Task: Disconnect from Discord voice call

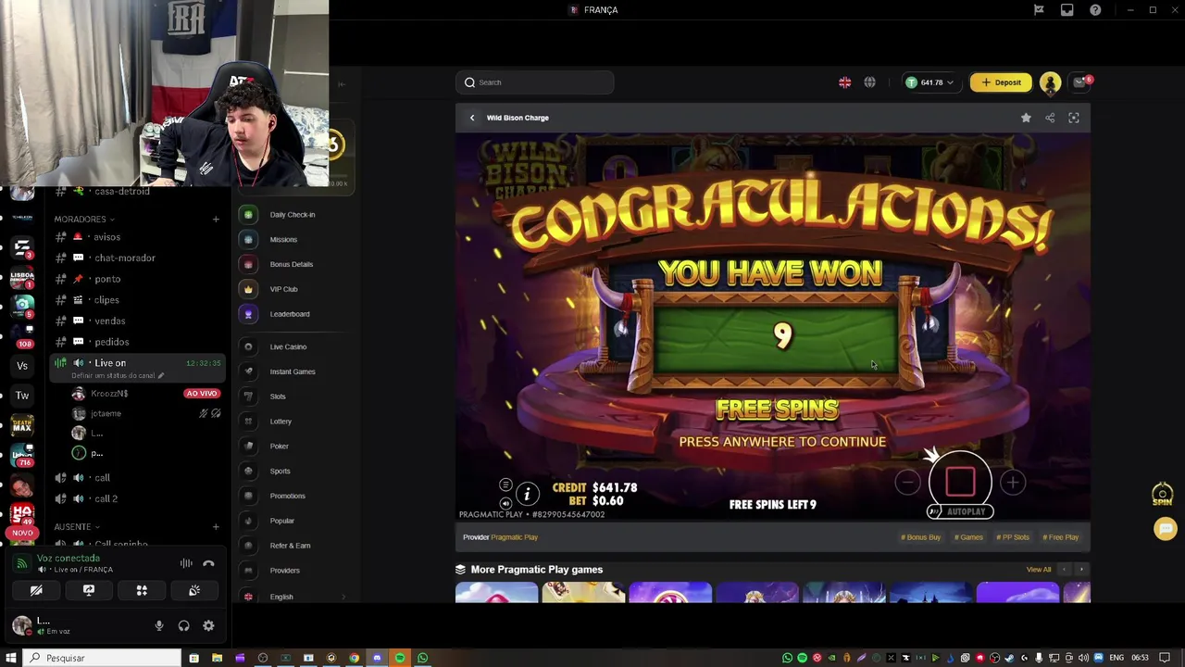Action: [x=208, y=563]
